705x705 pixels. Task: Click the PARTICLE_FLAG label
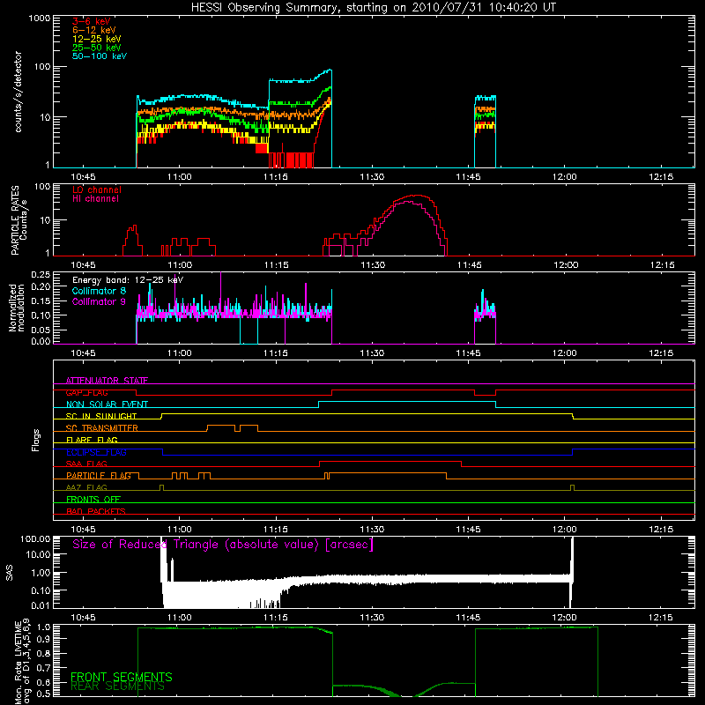click(x=99, y=475)
